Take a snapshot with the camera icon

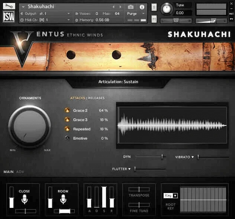click(x=131, y=7)
